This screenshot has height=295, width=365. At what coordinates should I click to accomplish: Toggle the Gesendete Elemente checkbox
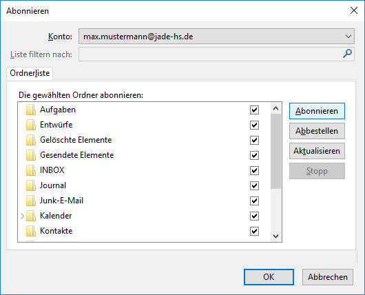tap(254, 155)
